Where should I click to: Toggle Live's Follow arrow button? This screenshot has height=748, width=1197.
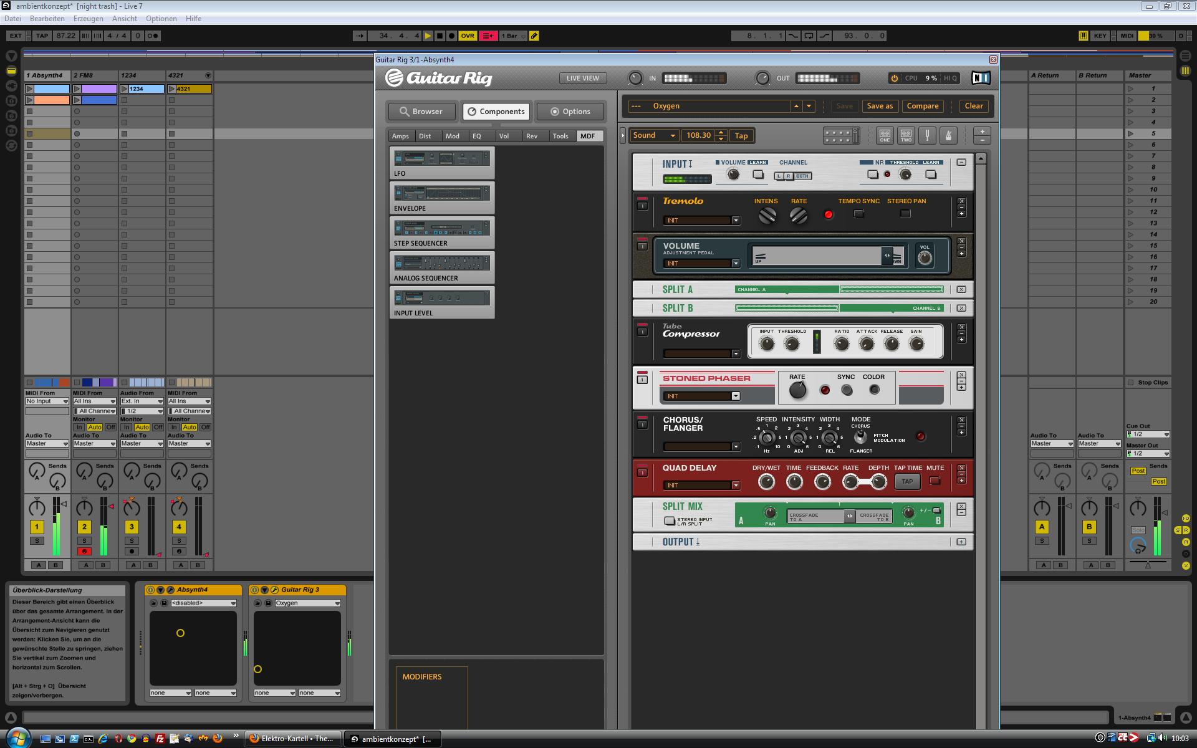click(x=360, y=36)
